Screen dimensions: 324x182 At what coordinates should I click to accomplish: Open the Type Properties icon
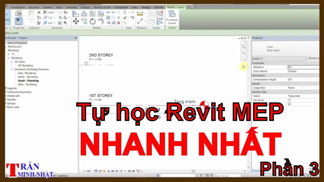tap(18, 14)
